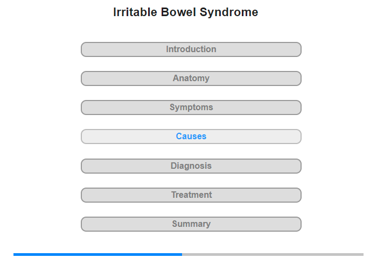Jump to the Diagnosis section
The image size is (377, 258).
point(191,166)
